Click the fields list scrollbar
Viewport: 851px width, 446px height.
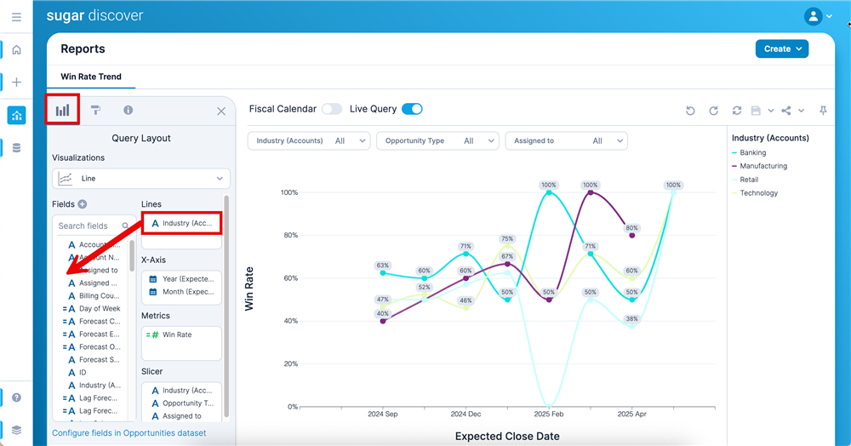coord(132,256)
